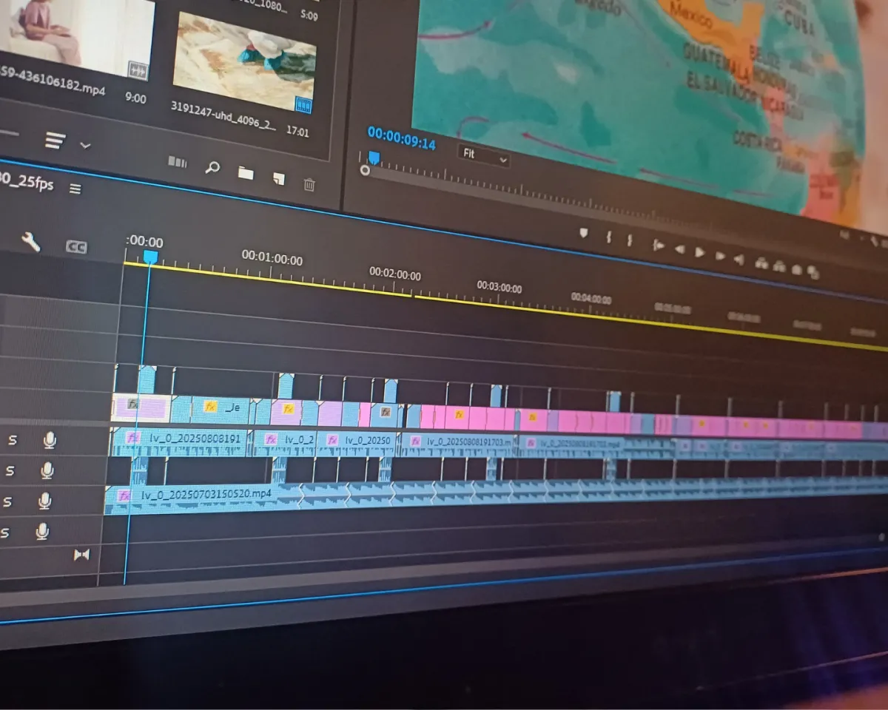This screenshot has height=710, width=888.
Task: Enable voice-over microphone on the lv_0_20250808191 track
Action: (50, 441)
